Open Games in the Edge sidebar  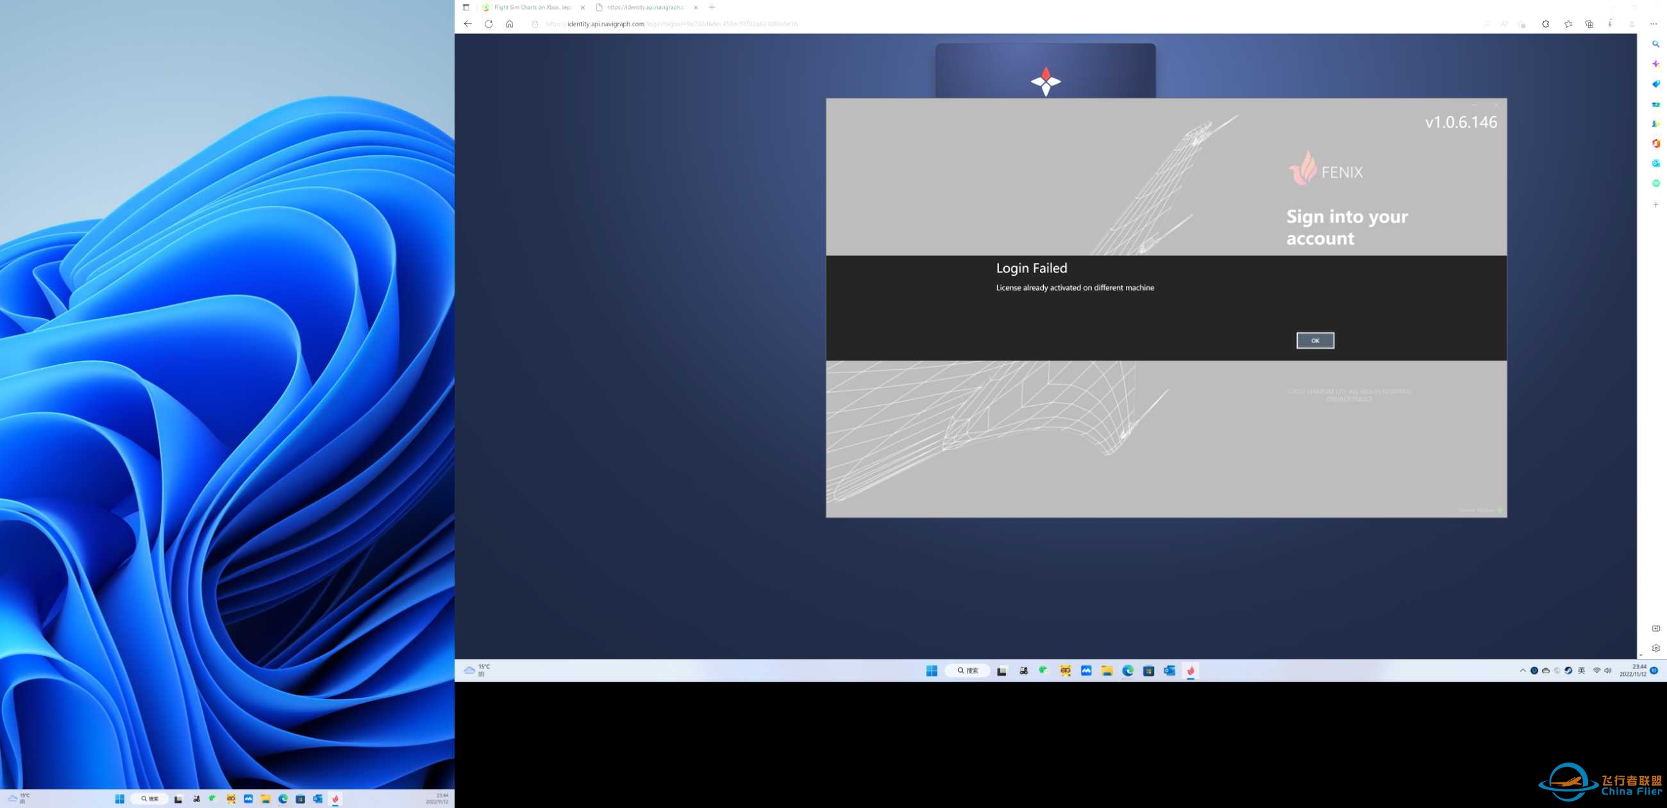pyautogui.click(x=1656, y=124)
